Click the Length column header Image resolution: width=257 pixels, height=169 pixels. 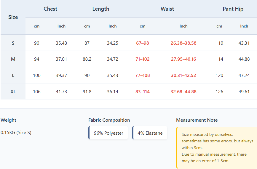coord(101,9)
